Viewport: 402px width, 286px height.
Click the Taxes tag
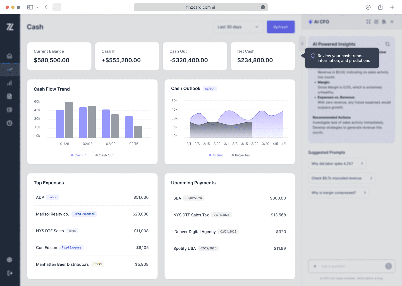pos(72,231)
